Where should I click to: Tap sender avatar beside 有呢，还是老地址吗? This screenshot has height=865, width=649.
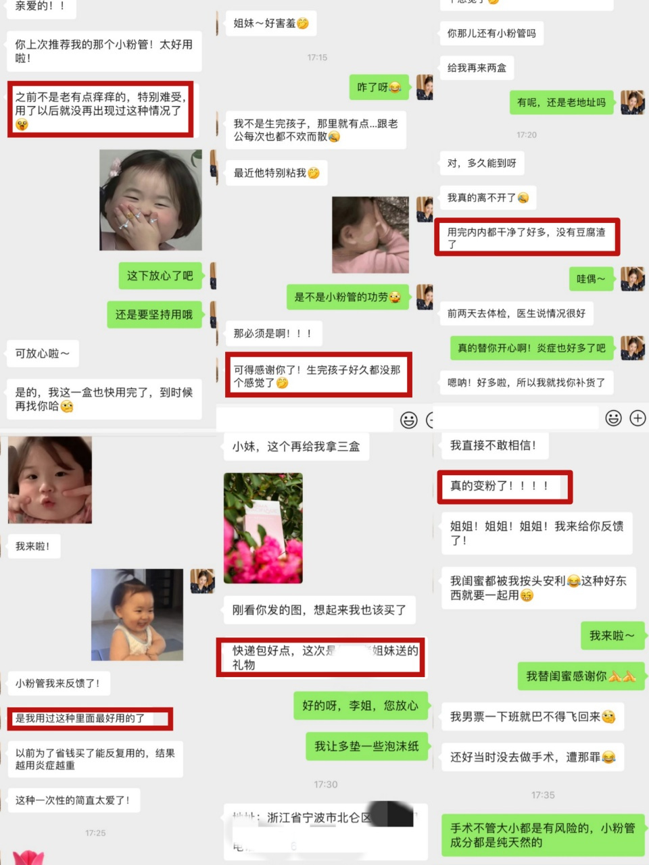point(633,102)
